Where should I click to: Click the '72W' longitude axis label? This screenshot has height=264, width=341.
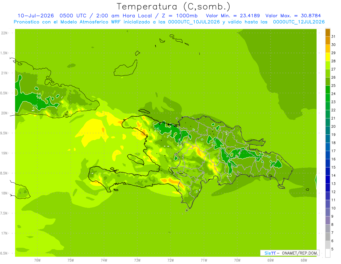[170, 260]
